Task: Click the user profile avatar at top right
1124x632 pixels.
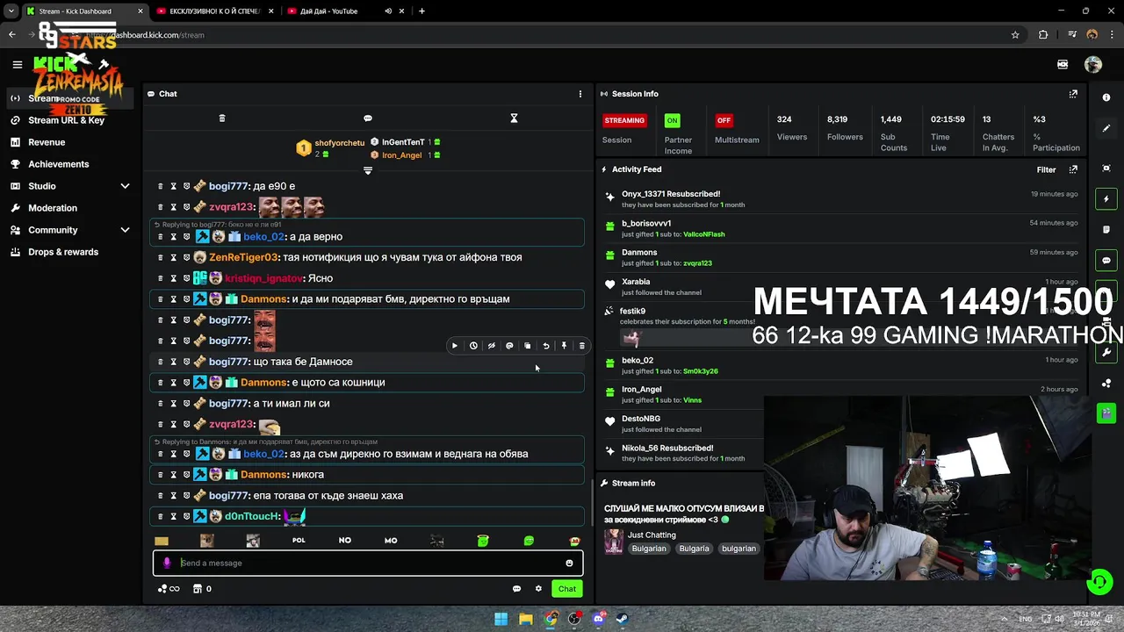Action: point(1092,64)
